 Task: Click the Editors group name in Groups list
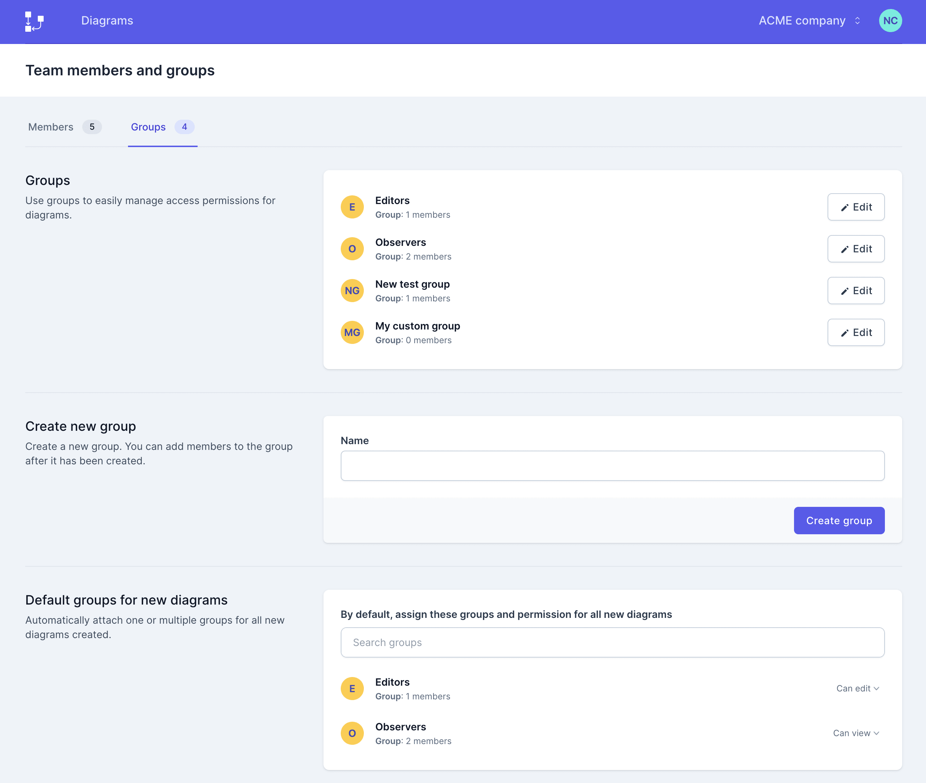[x=392, y=201]
